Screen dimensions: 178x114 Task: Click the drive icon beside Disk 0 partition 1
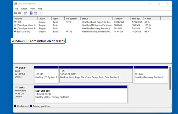click(15, 25)
